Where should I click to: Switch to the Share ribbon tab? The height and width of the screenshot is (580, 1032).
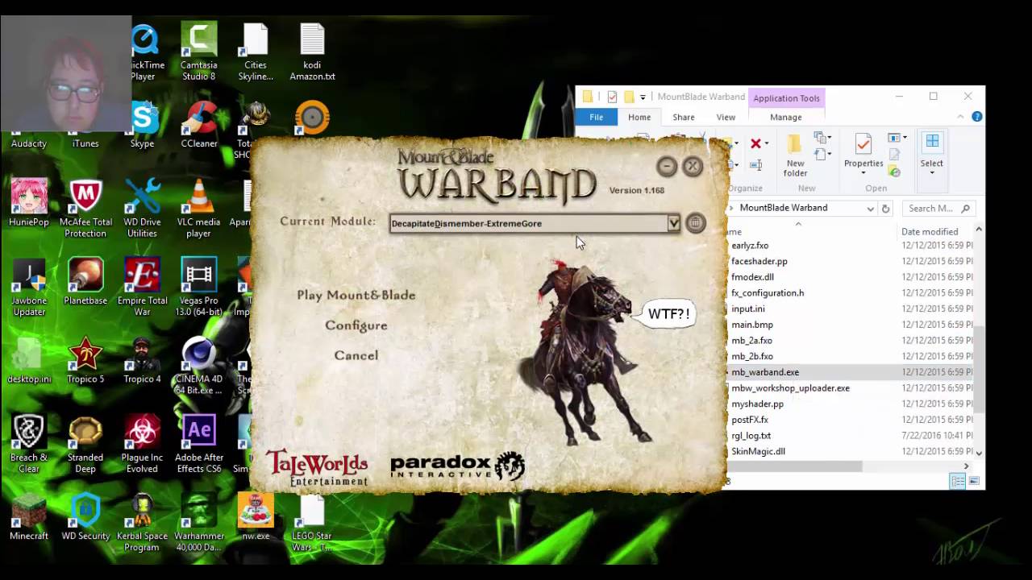684,117
